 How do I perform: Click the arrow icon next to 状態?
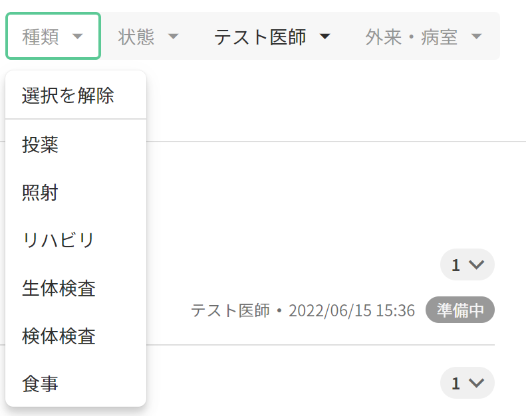pyautogui.click(x=174, y=37)
